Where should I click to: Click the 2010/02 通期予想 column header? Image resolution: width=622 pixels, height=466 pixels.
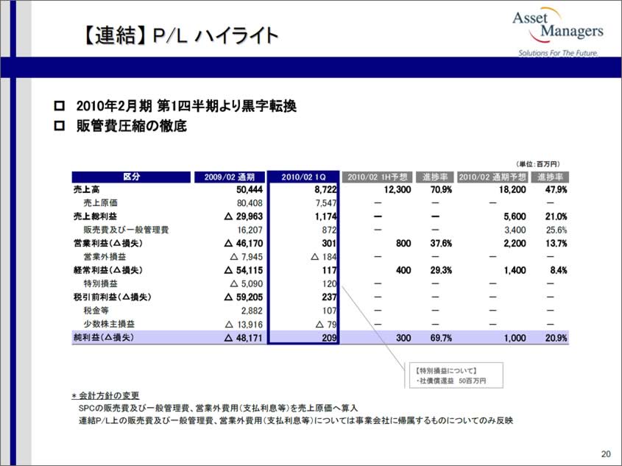click(x=492, y=177)
